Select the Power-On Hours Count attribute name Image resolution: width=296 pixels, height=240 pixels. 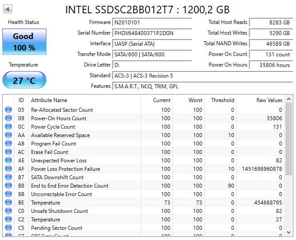tap(59, 118)
